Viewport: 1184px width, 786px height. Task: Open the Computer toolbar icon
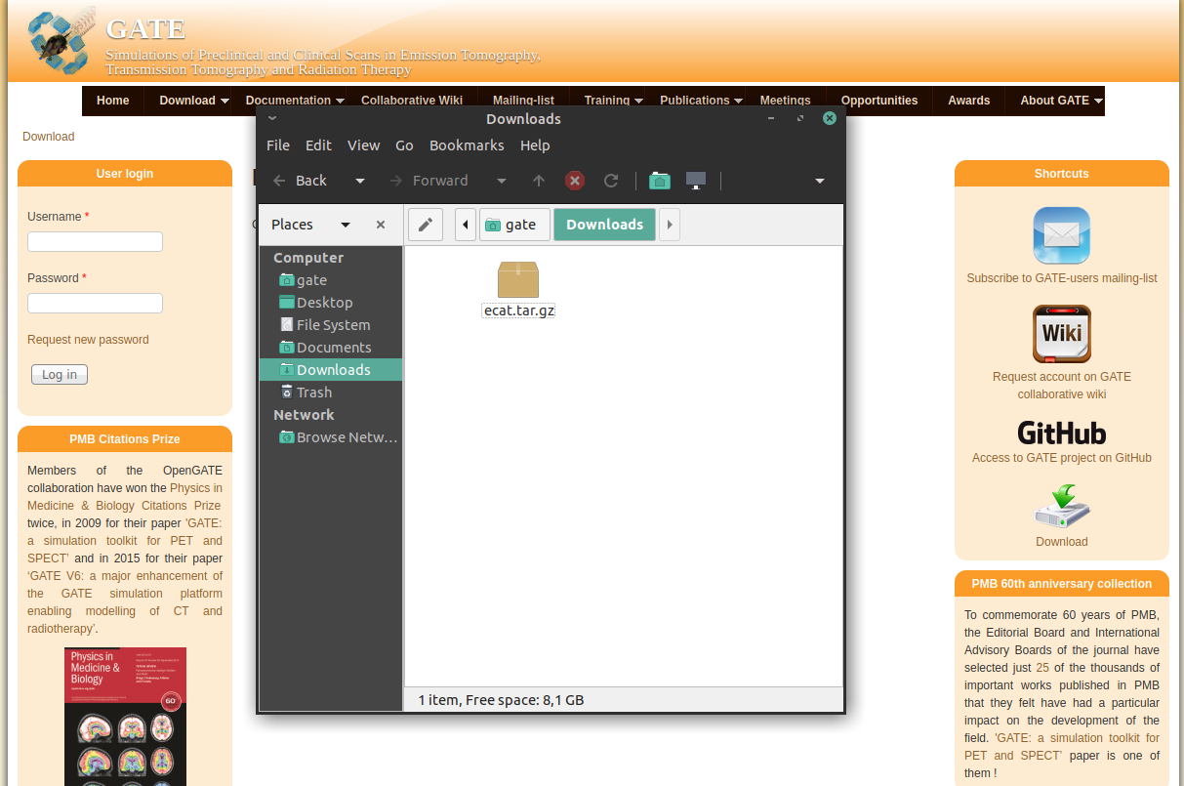point(696,181)
